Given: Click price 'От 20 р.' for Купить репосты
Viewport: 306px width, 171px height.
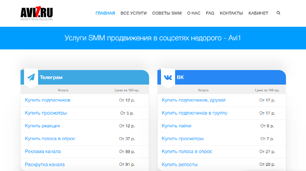Looking at the screenshot, I should pos(267,164).
